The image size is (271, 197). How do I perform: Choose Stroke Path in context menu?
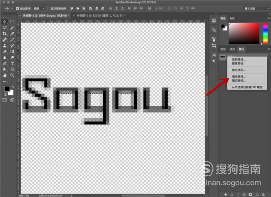coord(247,81)
